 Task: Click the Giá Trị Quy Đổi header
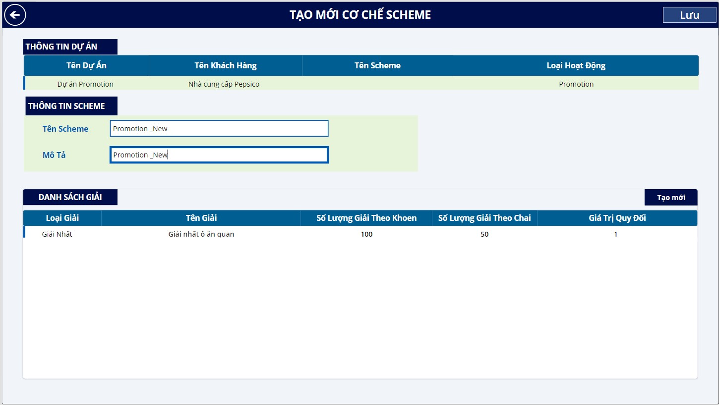pyautogui.click(x=617, y=218)
